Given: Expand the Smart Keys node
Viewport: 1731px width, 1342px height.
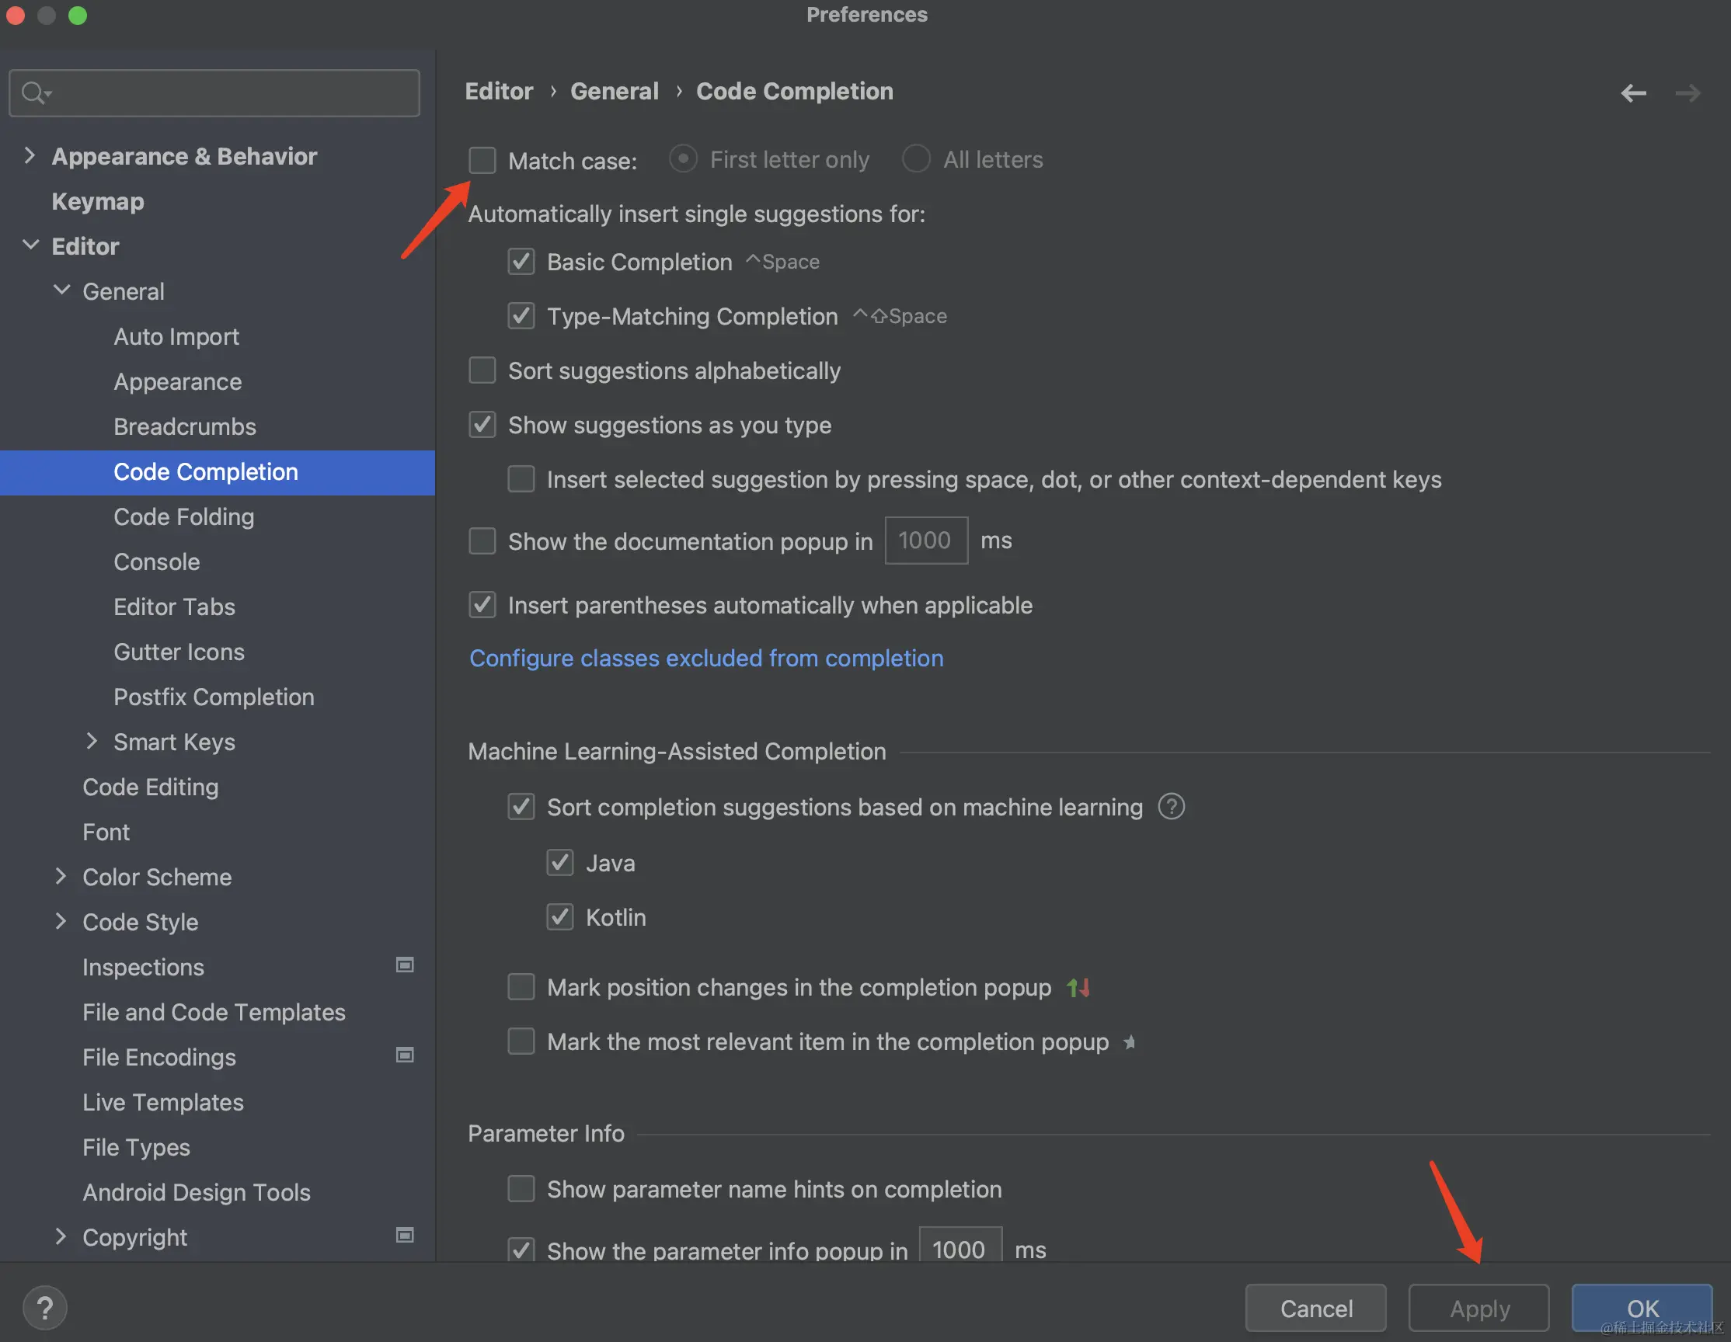Looking at the screenshot, I should (91, 741).
